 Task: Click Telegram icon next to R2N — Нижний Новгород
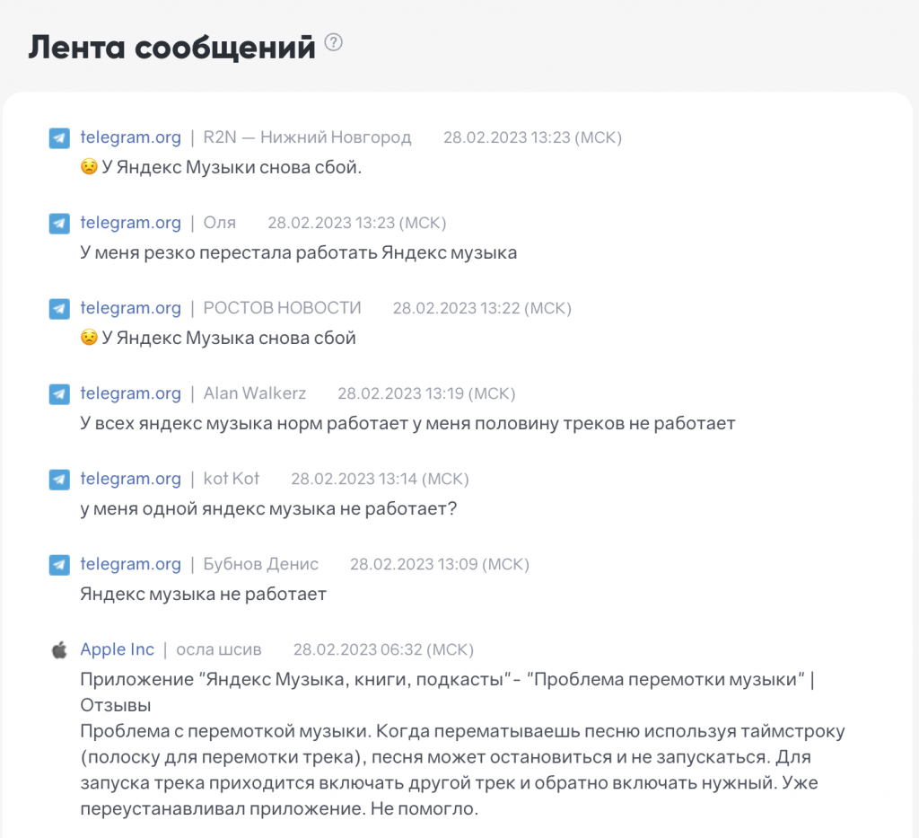pyautogui.click(x=59, y=138)
